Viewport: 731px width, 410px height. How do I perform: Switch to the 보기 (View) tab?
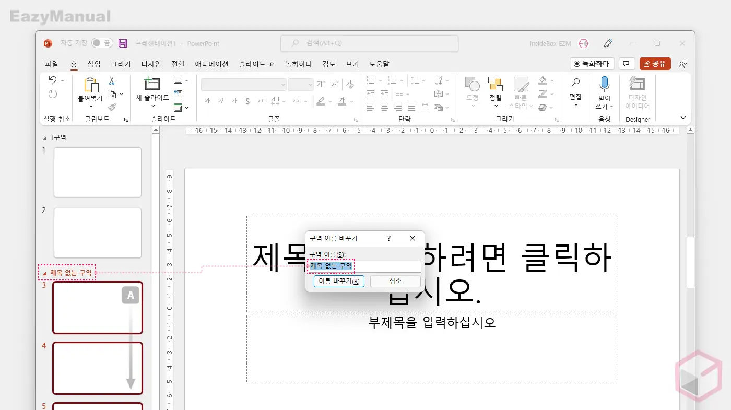click(x=352, y=64)
